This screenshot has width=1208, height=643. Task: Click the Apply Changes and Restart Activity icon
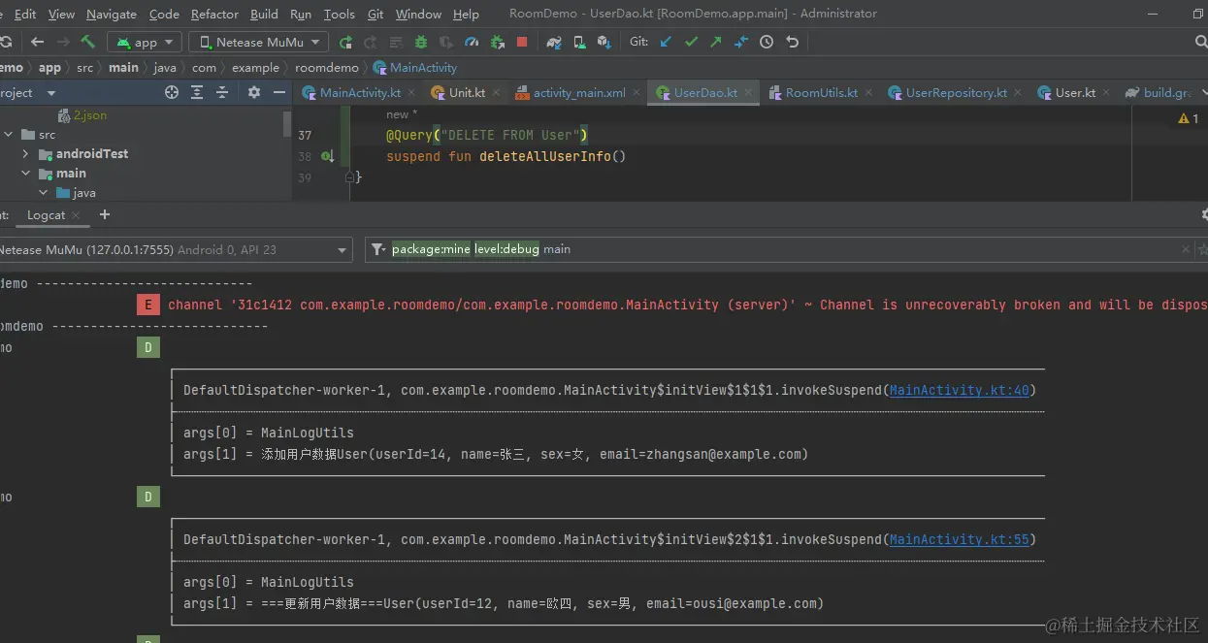pyautogui.click(x=371, y=42)
